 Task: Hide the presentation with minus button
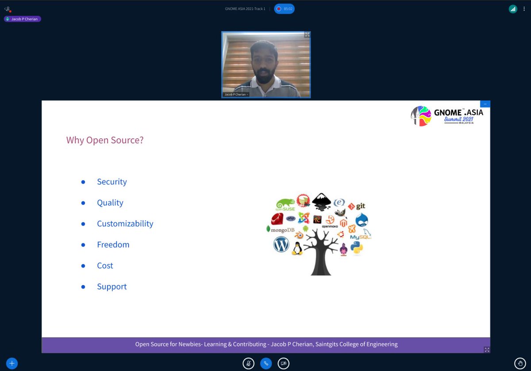(485, 104)
